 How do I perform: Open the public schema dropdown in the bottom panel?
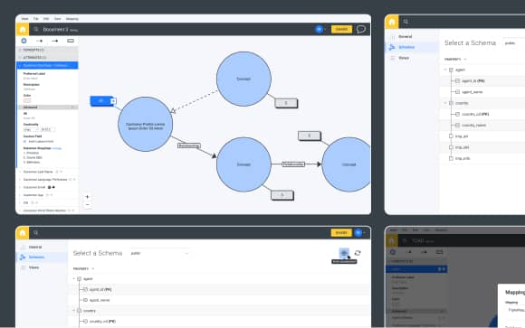(159, 253)
